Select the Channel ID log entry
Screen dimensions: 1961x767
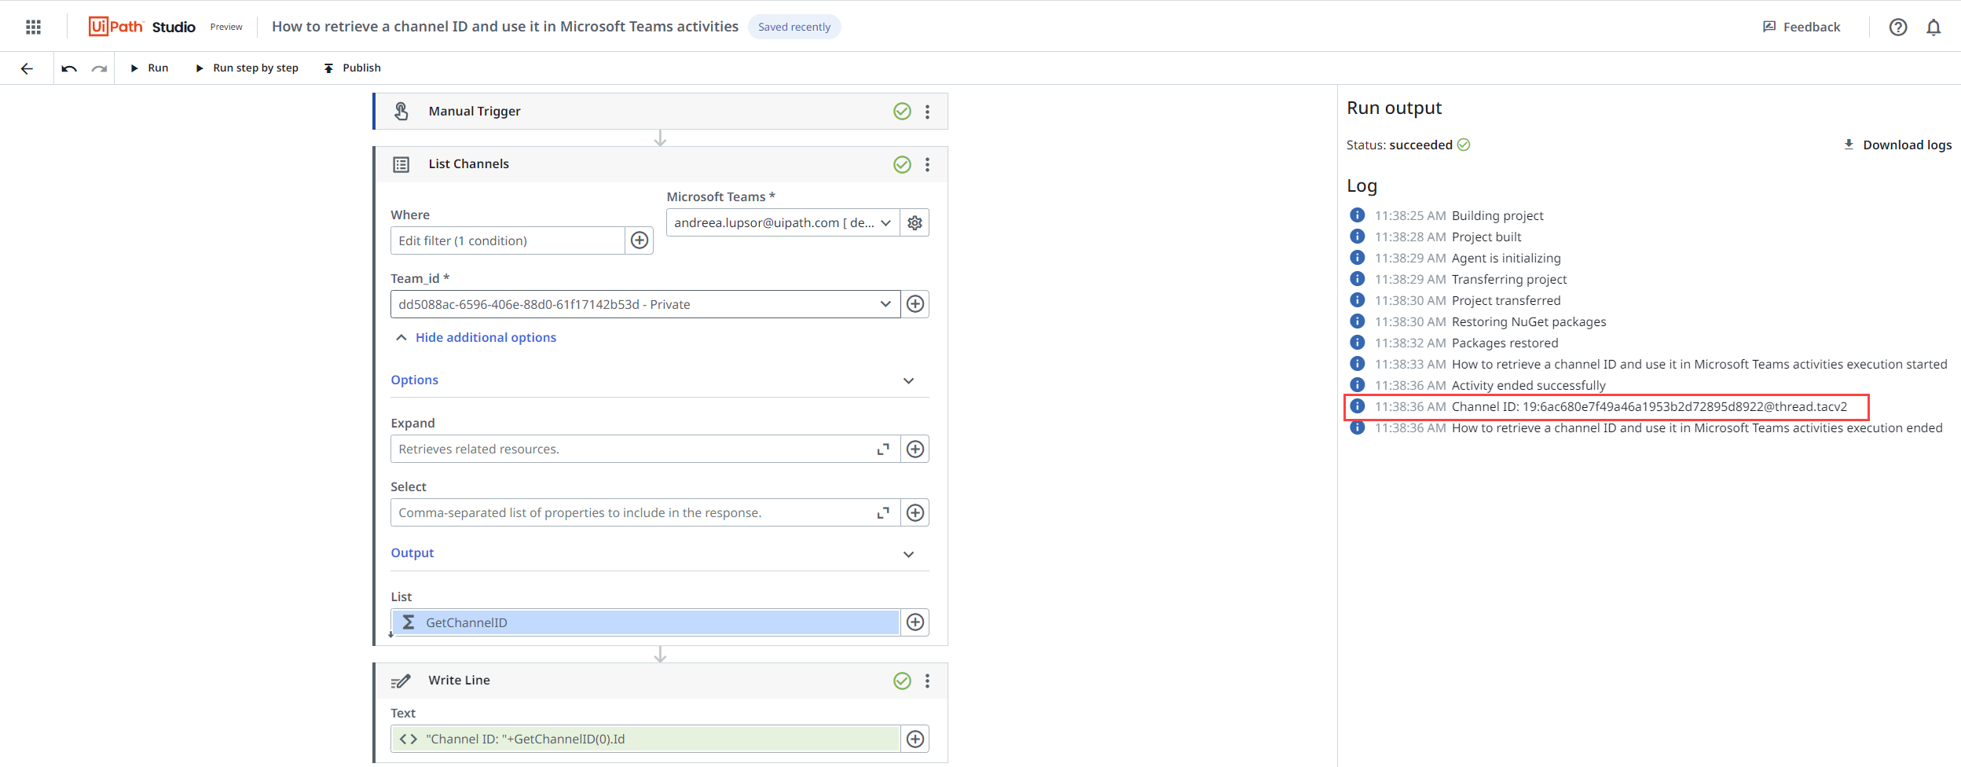pos(1606,406)
